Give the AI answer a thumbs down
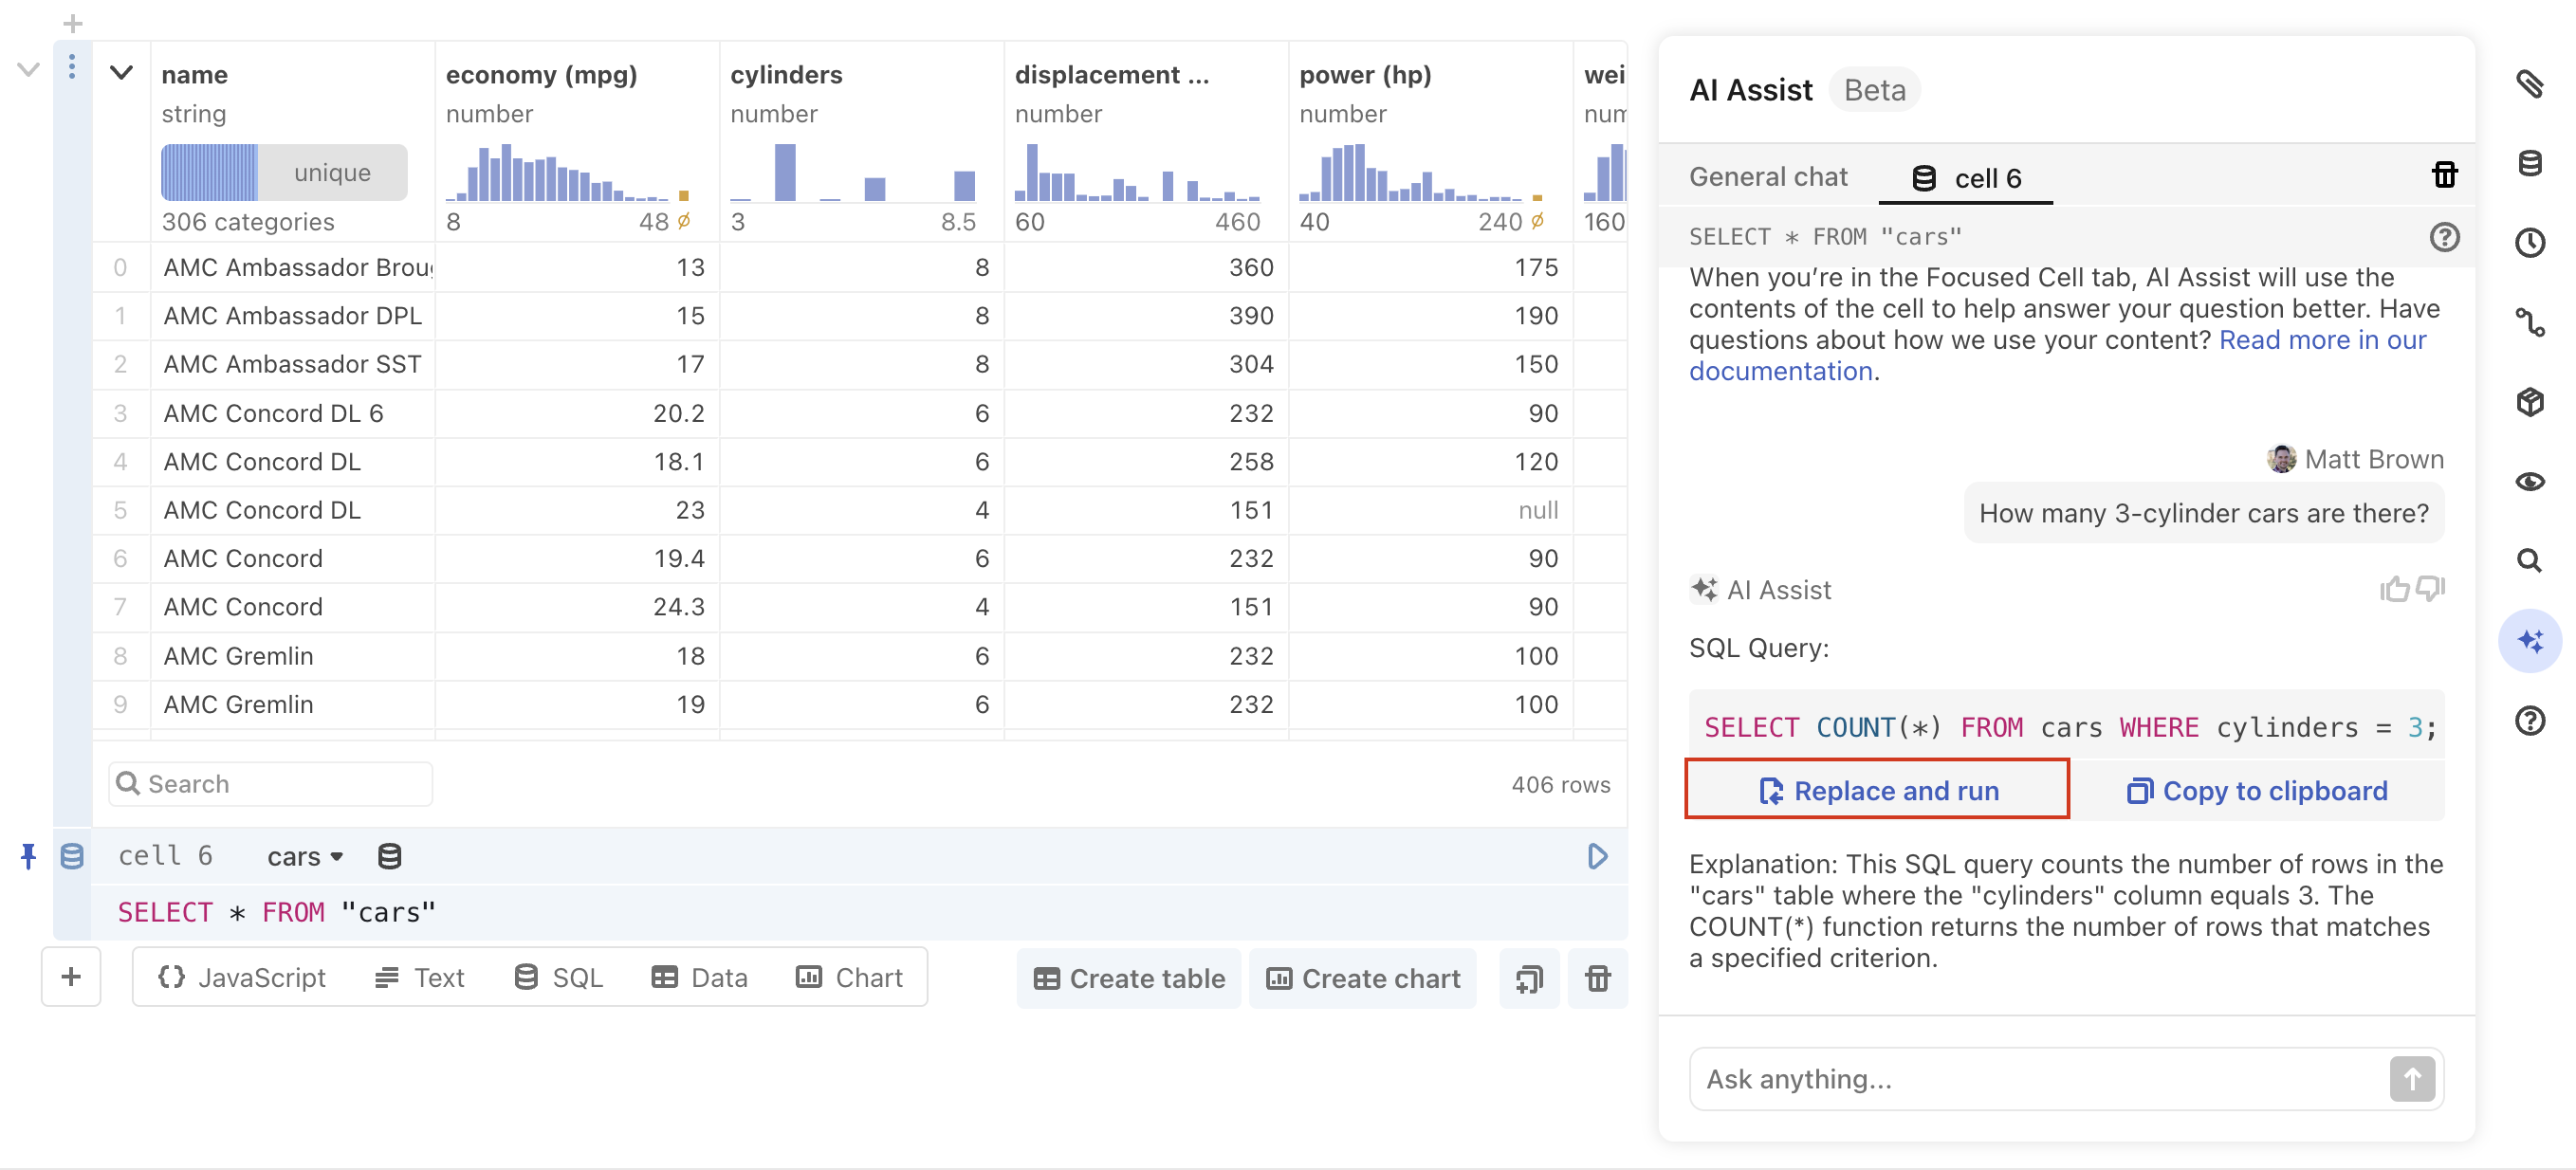Image resolution: width=2576 pixels, height=1170 pixels. pos(2429,588)
